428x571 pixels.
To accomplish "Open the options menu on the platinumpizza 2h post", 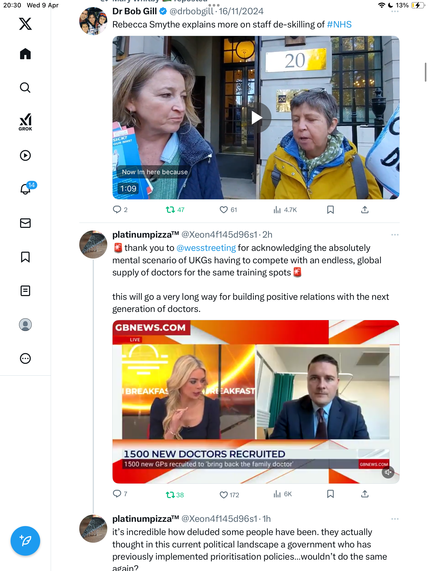I will point(395,235).
